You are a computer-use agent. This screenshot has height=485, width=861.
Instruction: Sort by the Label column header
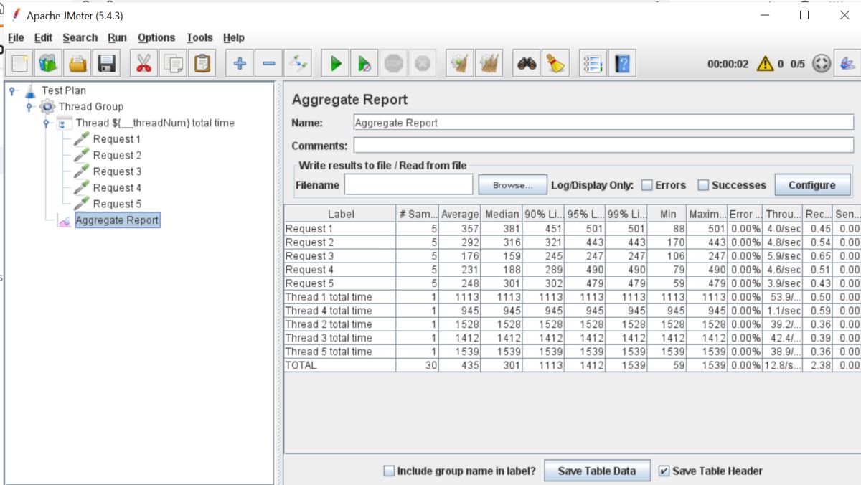click(x=340, y=214)
